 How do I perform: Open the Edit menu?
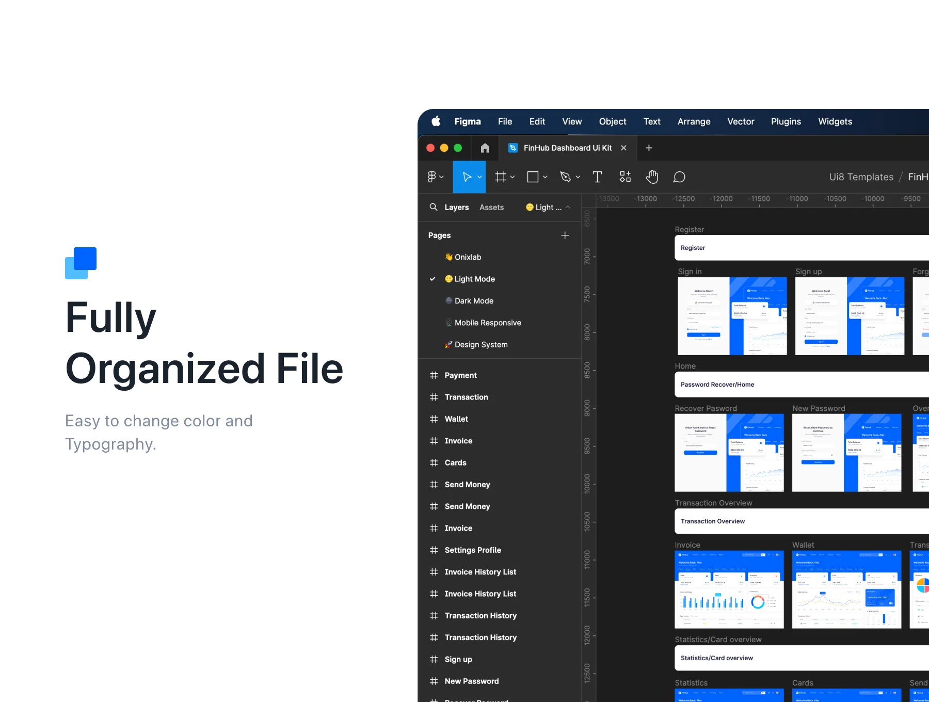coord(537,121)
